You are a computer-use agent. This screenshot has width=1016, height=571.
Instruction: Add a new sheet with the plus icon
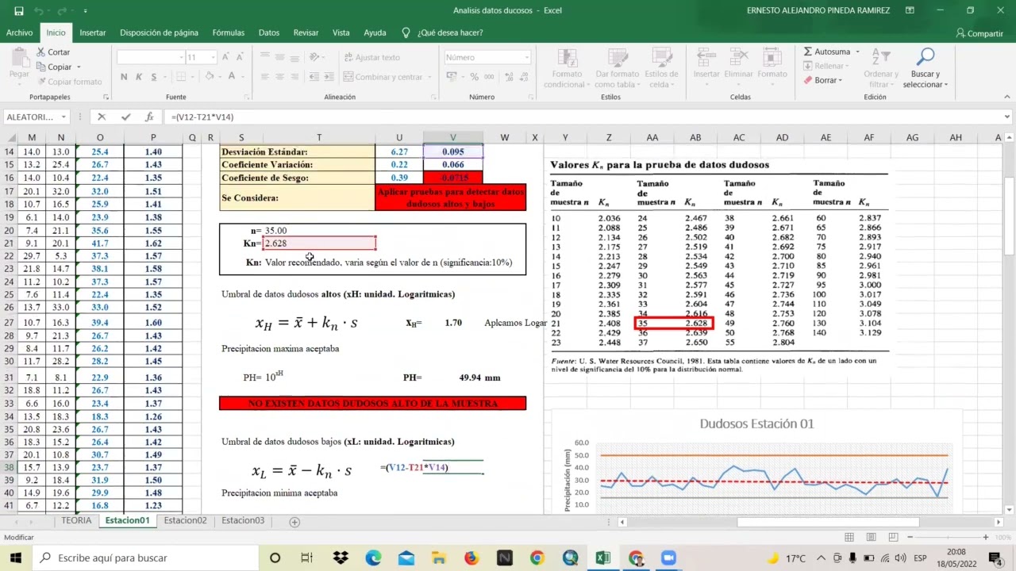294,522
